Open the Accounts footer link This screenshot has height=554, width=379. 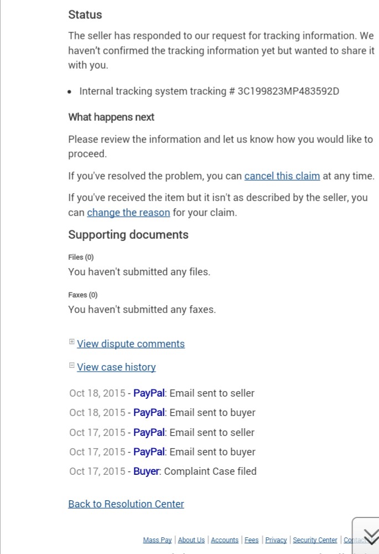[225, 540]
